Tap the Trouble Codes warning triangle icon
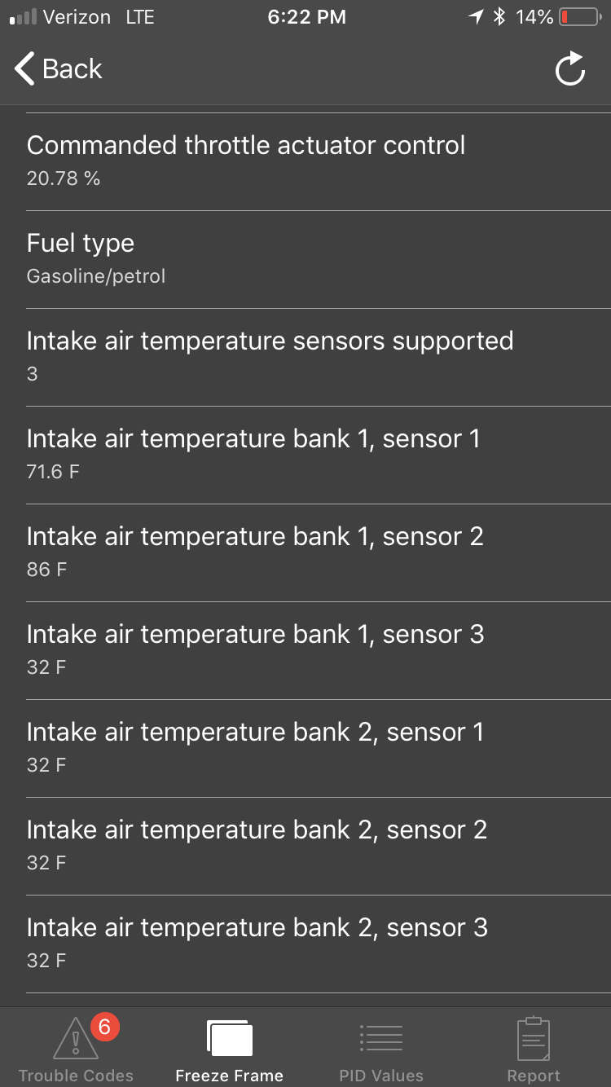The height and width of the screenshot is (1087, 611). pos(76,1040)
